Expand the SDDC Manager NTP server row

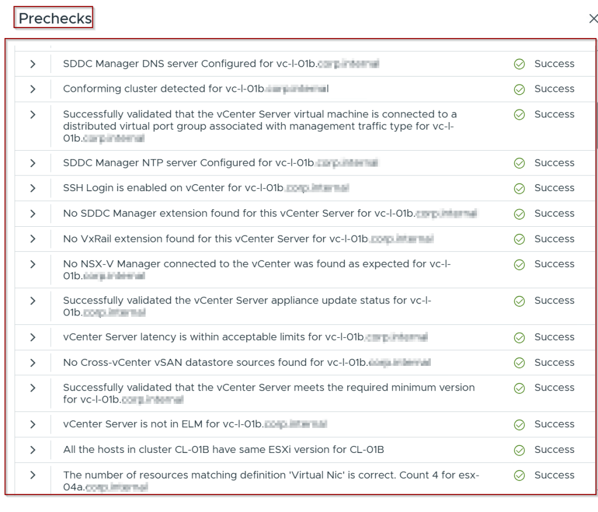coord(33,163)
